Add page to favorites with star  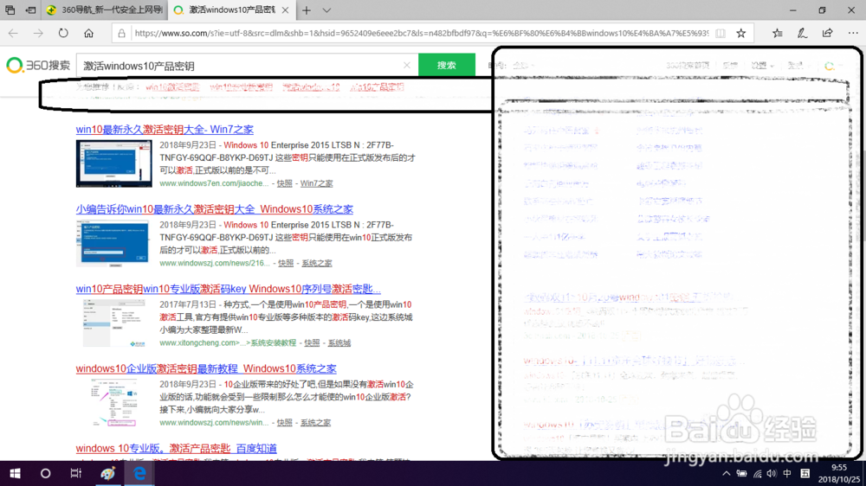coord(741,33)
